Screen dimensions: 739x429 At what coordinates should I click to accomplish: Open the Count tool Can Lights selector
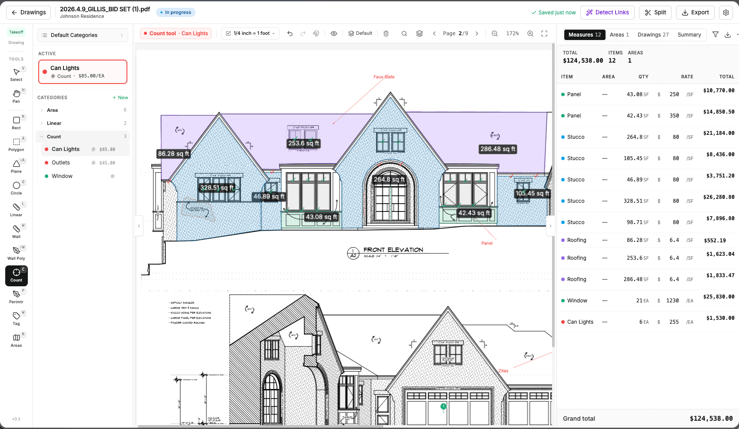tap(176, 34)
